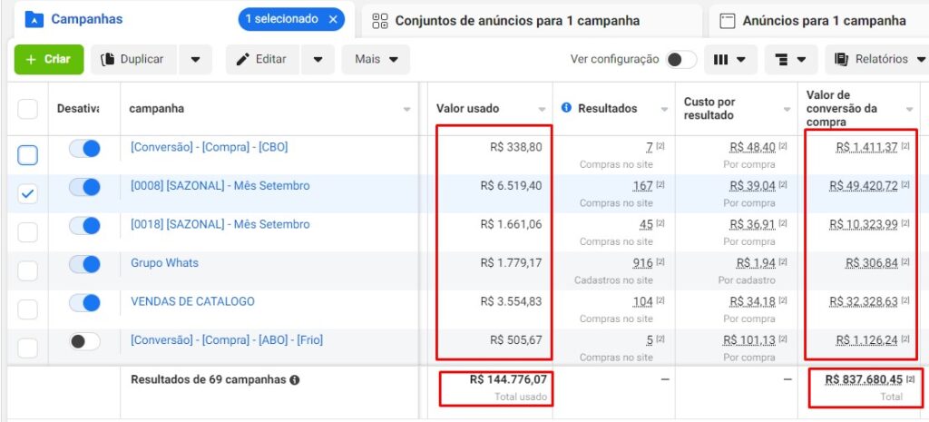This screenshot has height=422, width=929.
Task: Open the breakdown rows icon menu
Action: (x=791, y=59)
